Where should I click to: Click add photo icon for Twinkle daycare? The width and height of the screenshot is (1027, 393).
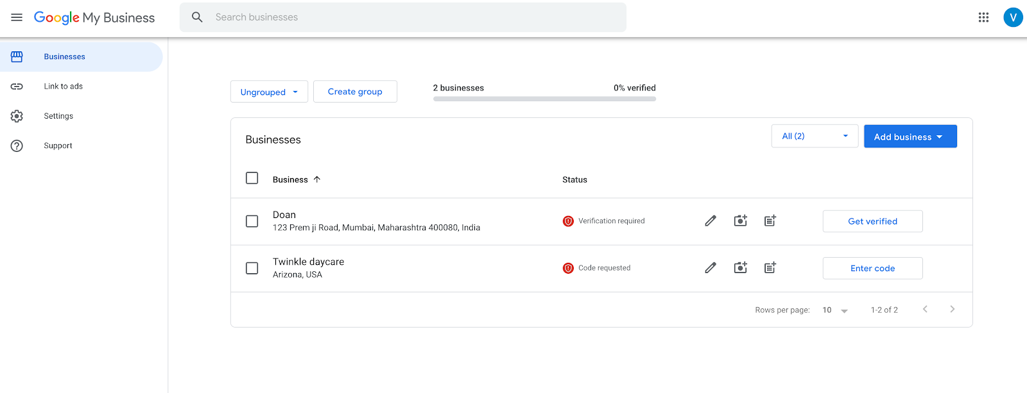click(x=740, y=267)
